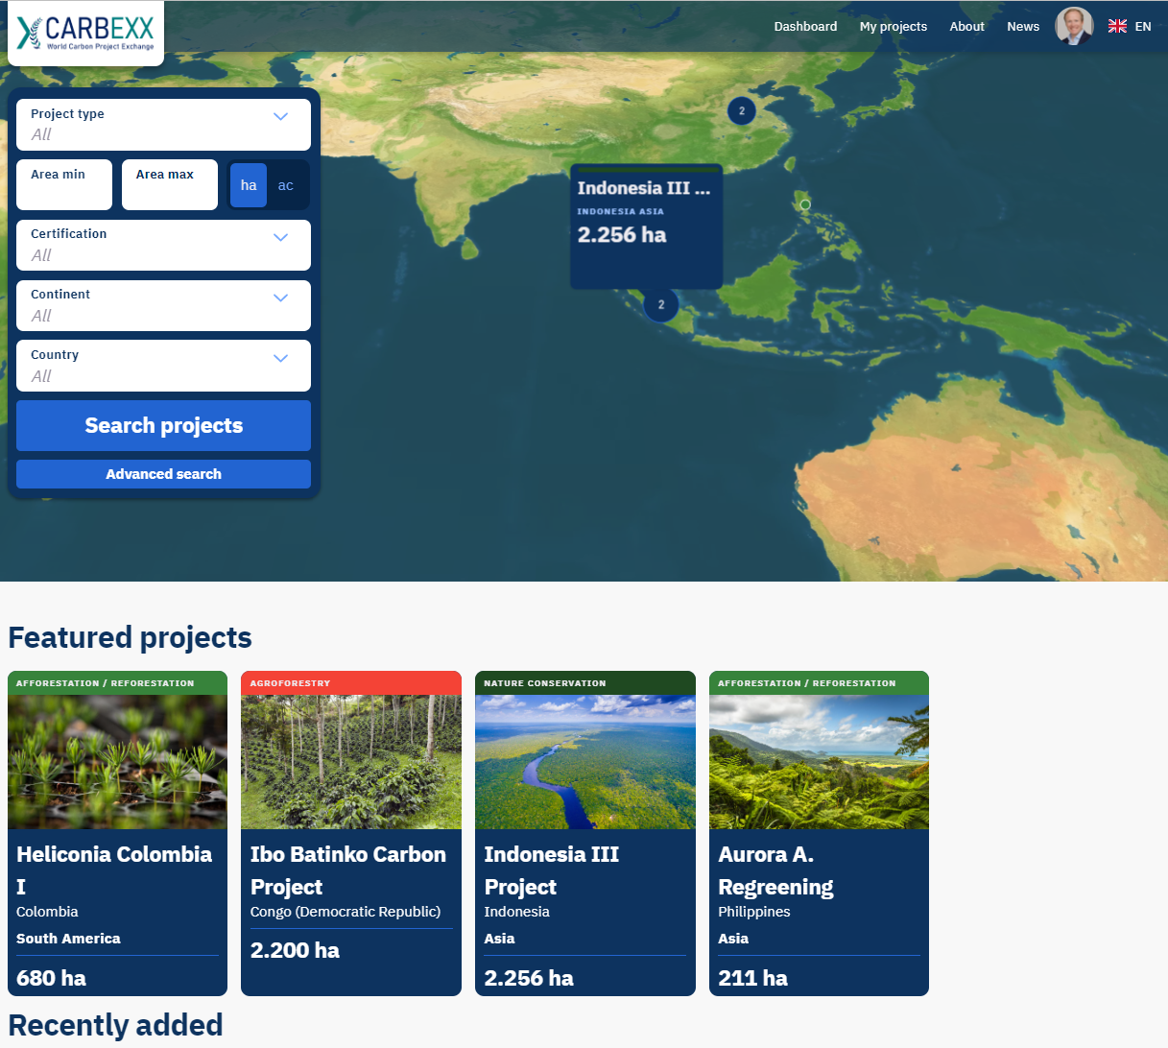The image size is (1168, 1048).
Task: Click the CARBEXX logo
Action: (85, 33)
